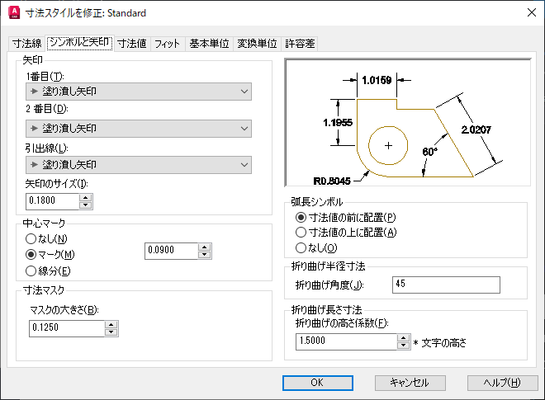Select the マーク(M) center mark option
This screenshot has width=545, height=400.
tap(50, 255)
